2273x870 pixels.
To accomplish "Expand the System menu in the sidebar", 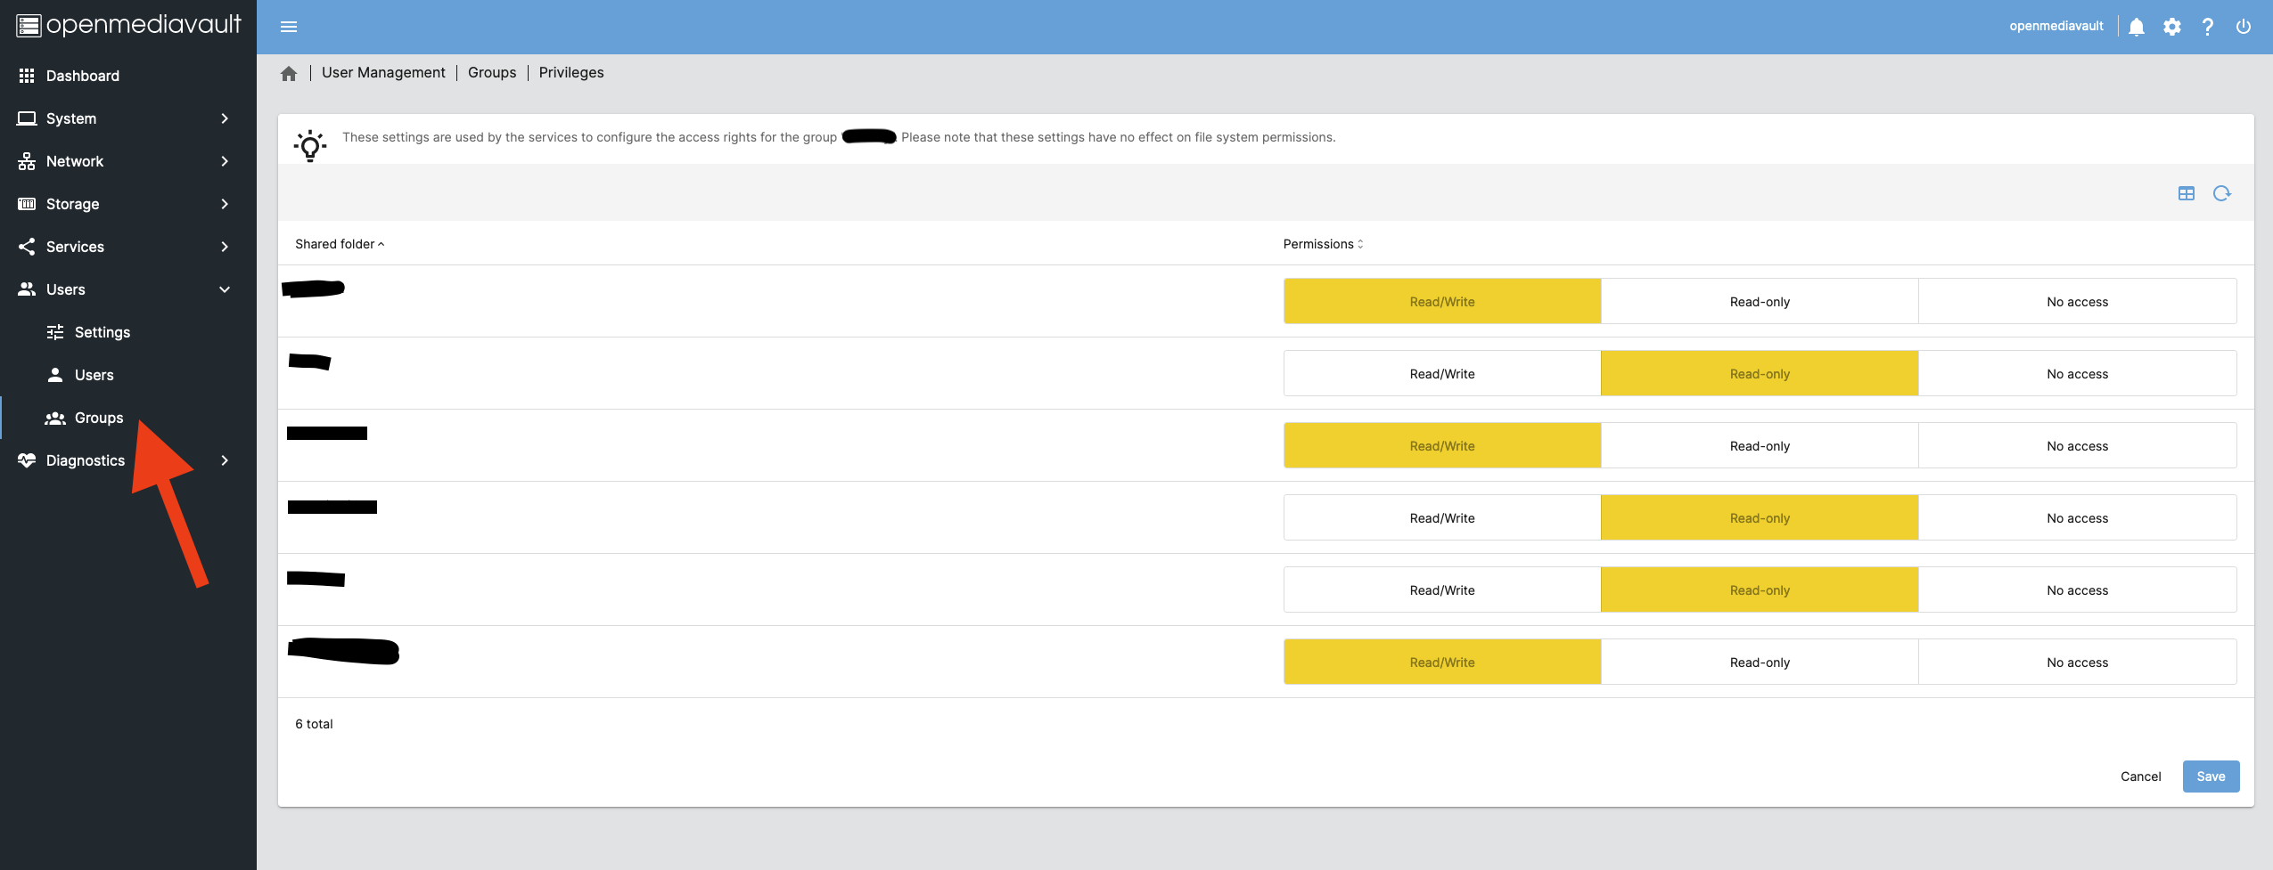I will coord(123,118).
